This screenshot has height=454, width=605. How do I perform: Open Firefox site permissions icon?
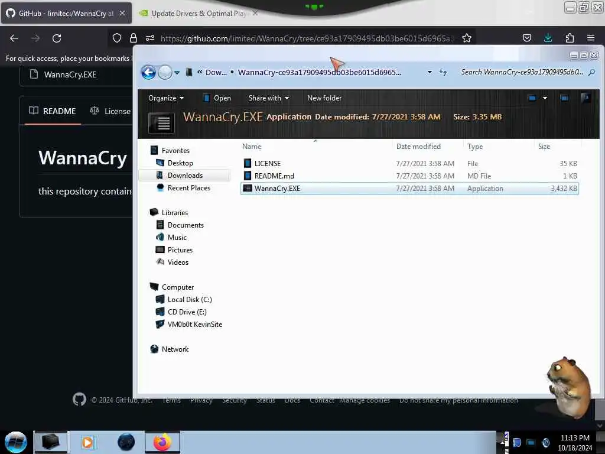click(x=150, y=38)
